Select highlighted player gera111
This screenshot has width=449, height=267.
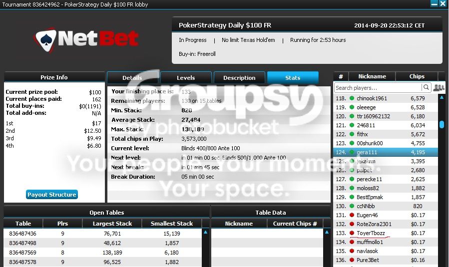point(386,152)
